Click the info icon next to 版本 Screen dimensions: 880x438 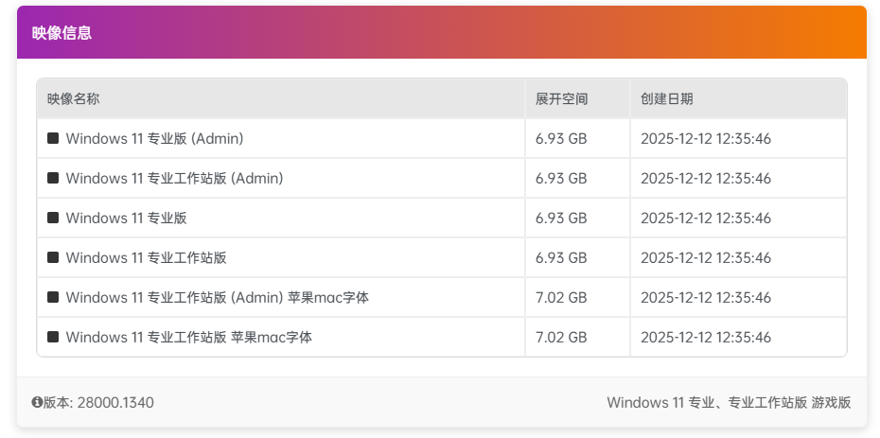pyautogui.click(x=37, y=403)
